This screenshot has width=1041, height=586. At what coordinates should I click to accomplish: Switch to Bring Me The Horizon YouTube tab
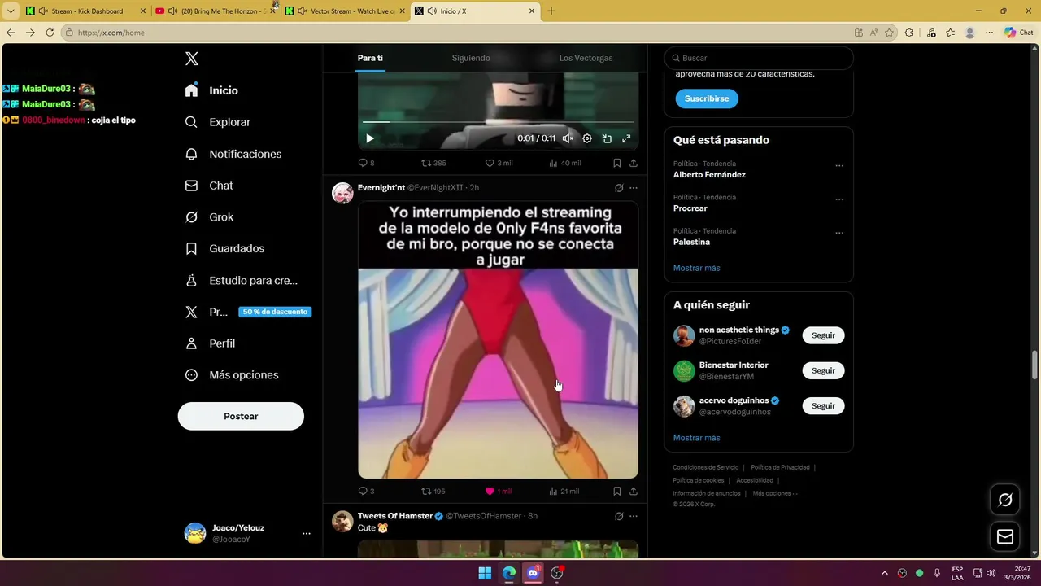[x=216, y=11]
